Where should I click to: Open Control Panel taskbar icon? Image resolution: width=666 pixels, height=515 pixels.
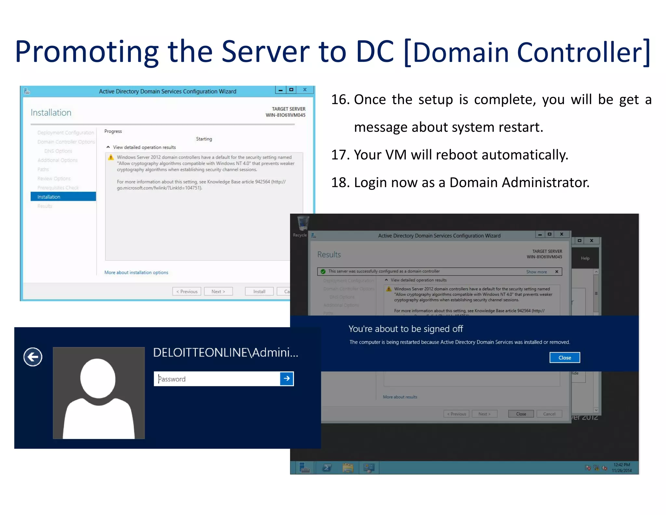click(x=369, y=468)
